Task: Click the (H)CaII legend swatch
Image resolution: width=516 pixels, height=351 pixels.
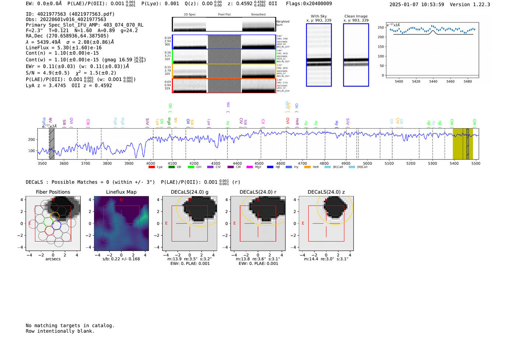Action: pyautogui.click(x=352, y=167)
